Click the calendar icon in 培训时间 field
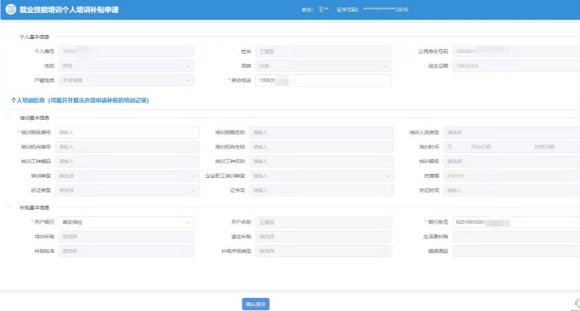The width and height of the screenshot is (580, 311). 459,147
